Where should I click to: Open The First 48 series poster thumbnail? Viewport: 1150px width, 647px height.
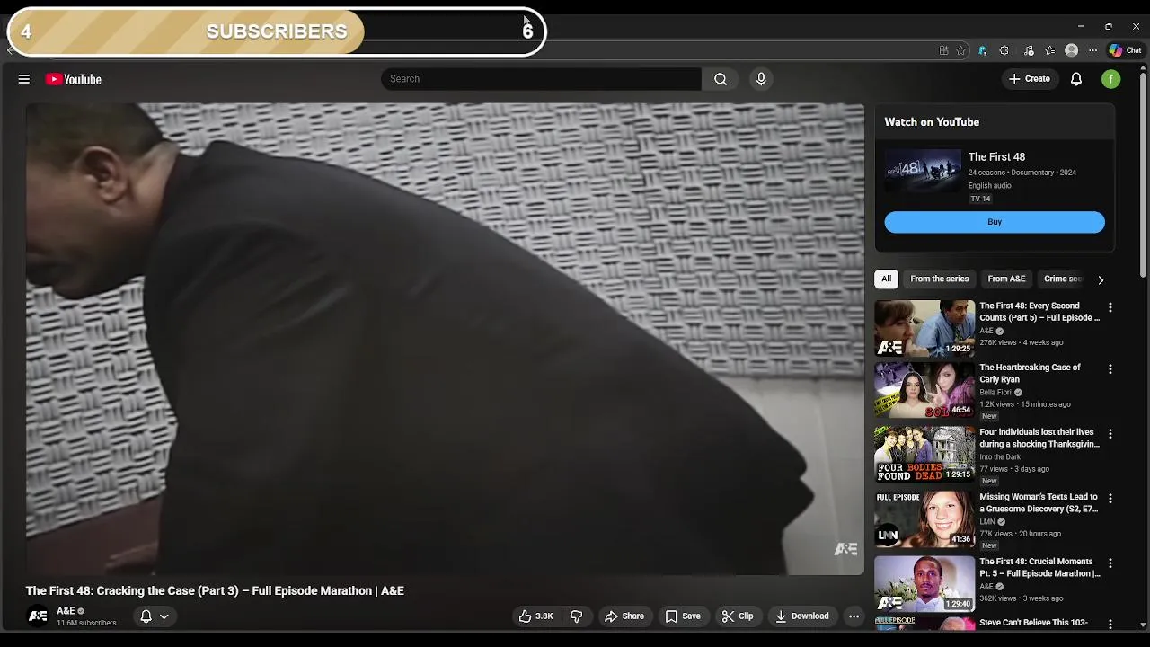923,171
